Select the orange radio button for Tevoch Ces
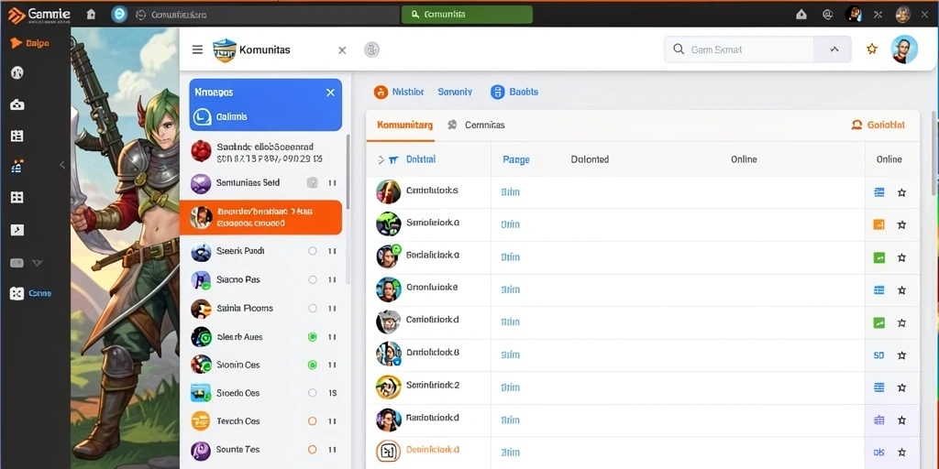Viewport: 939px width, 469px height. [x=312, y=421]
